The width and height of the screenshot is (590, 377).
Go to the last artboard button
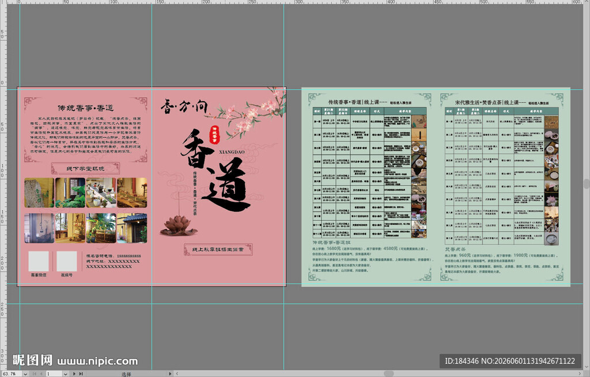pyautogui.click(x=81, y=374)
